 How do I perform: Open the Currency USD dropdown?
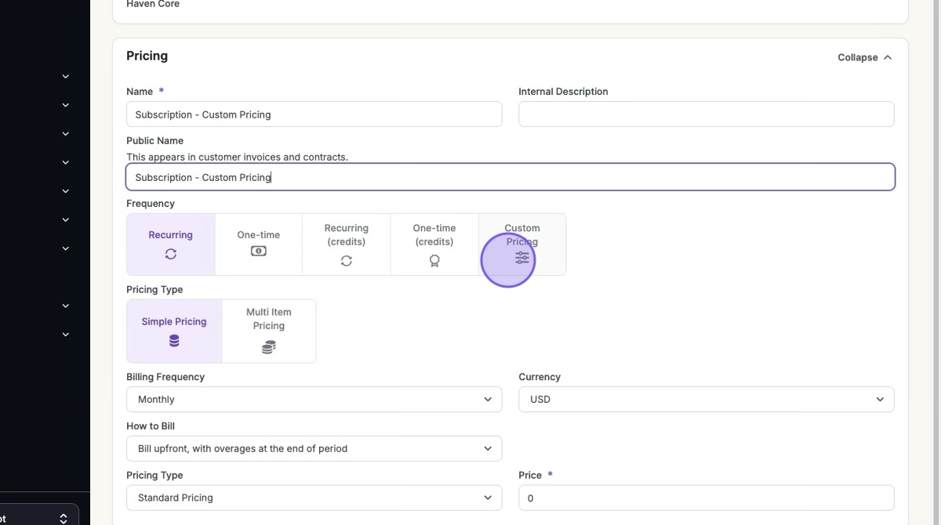(x=706, y=400)
